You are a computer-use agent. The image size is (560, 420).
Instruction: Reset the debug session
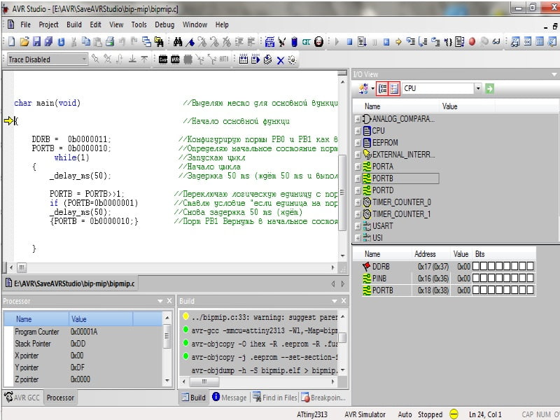(386, 42)
